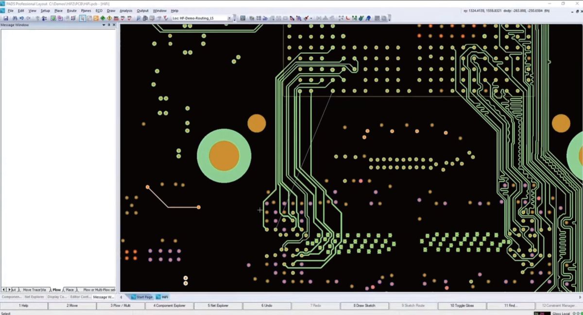Image resolution: width=583 pixels, height=315 pixels.
Task: Open the File menu
Action: point(11,10)
